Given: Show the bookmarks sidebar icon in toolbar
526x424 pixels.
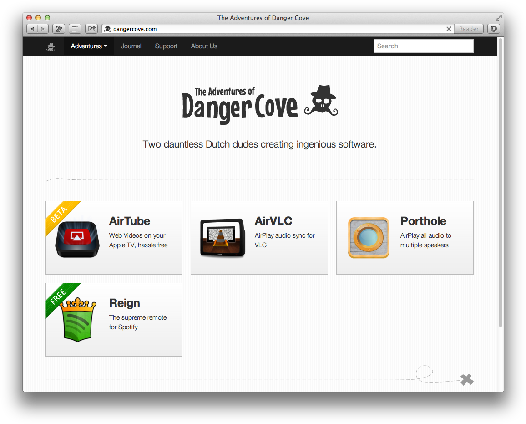Looking at the screenshot, I should [x=75, y=29].
